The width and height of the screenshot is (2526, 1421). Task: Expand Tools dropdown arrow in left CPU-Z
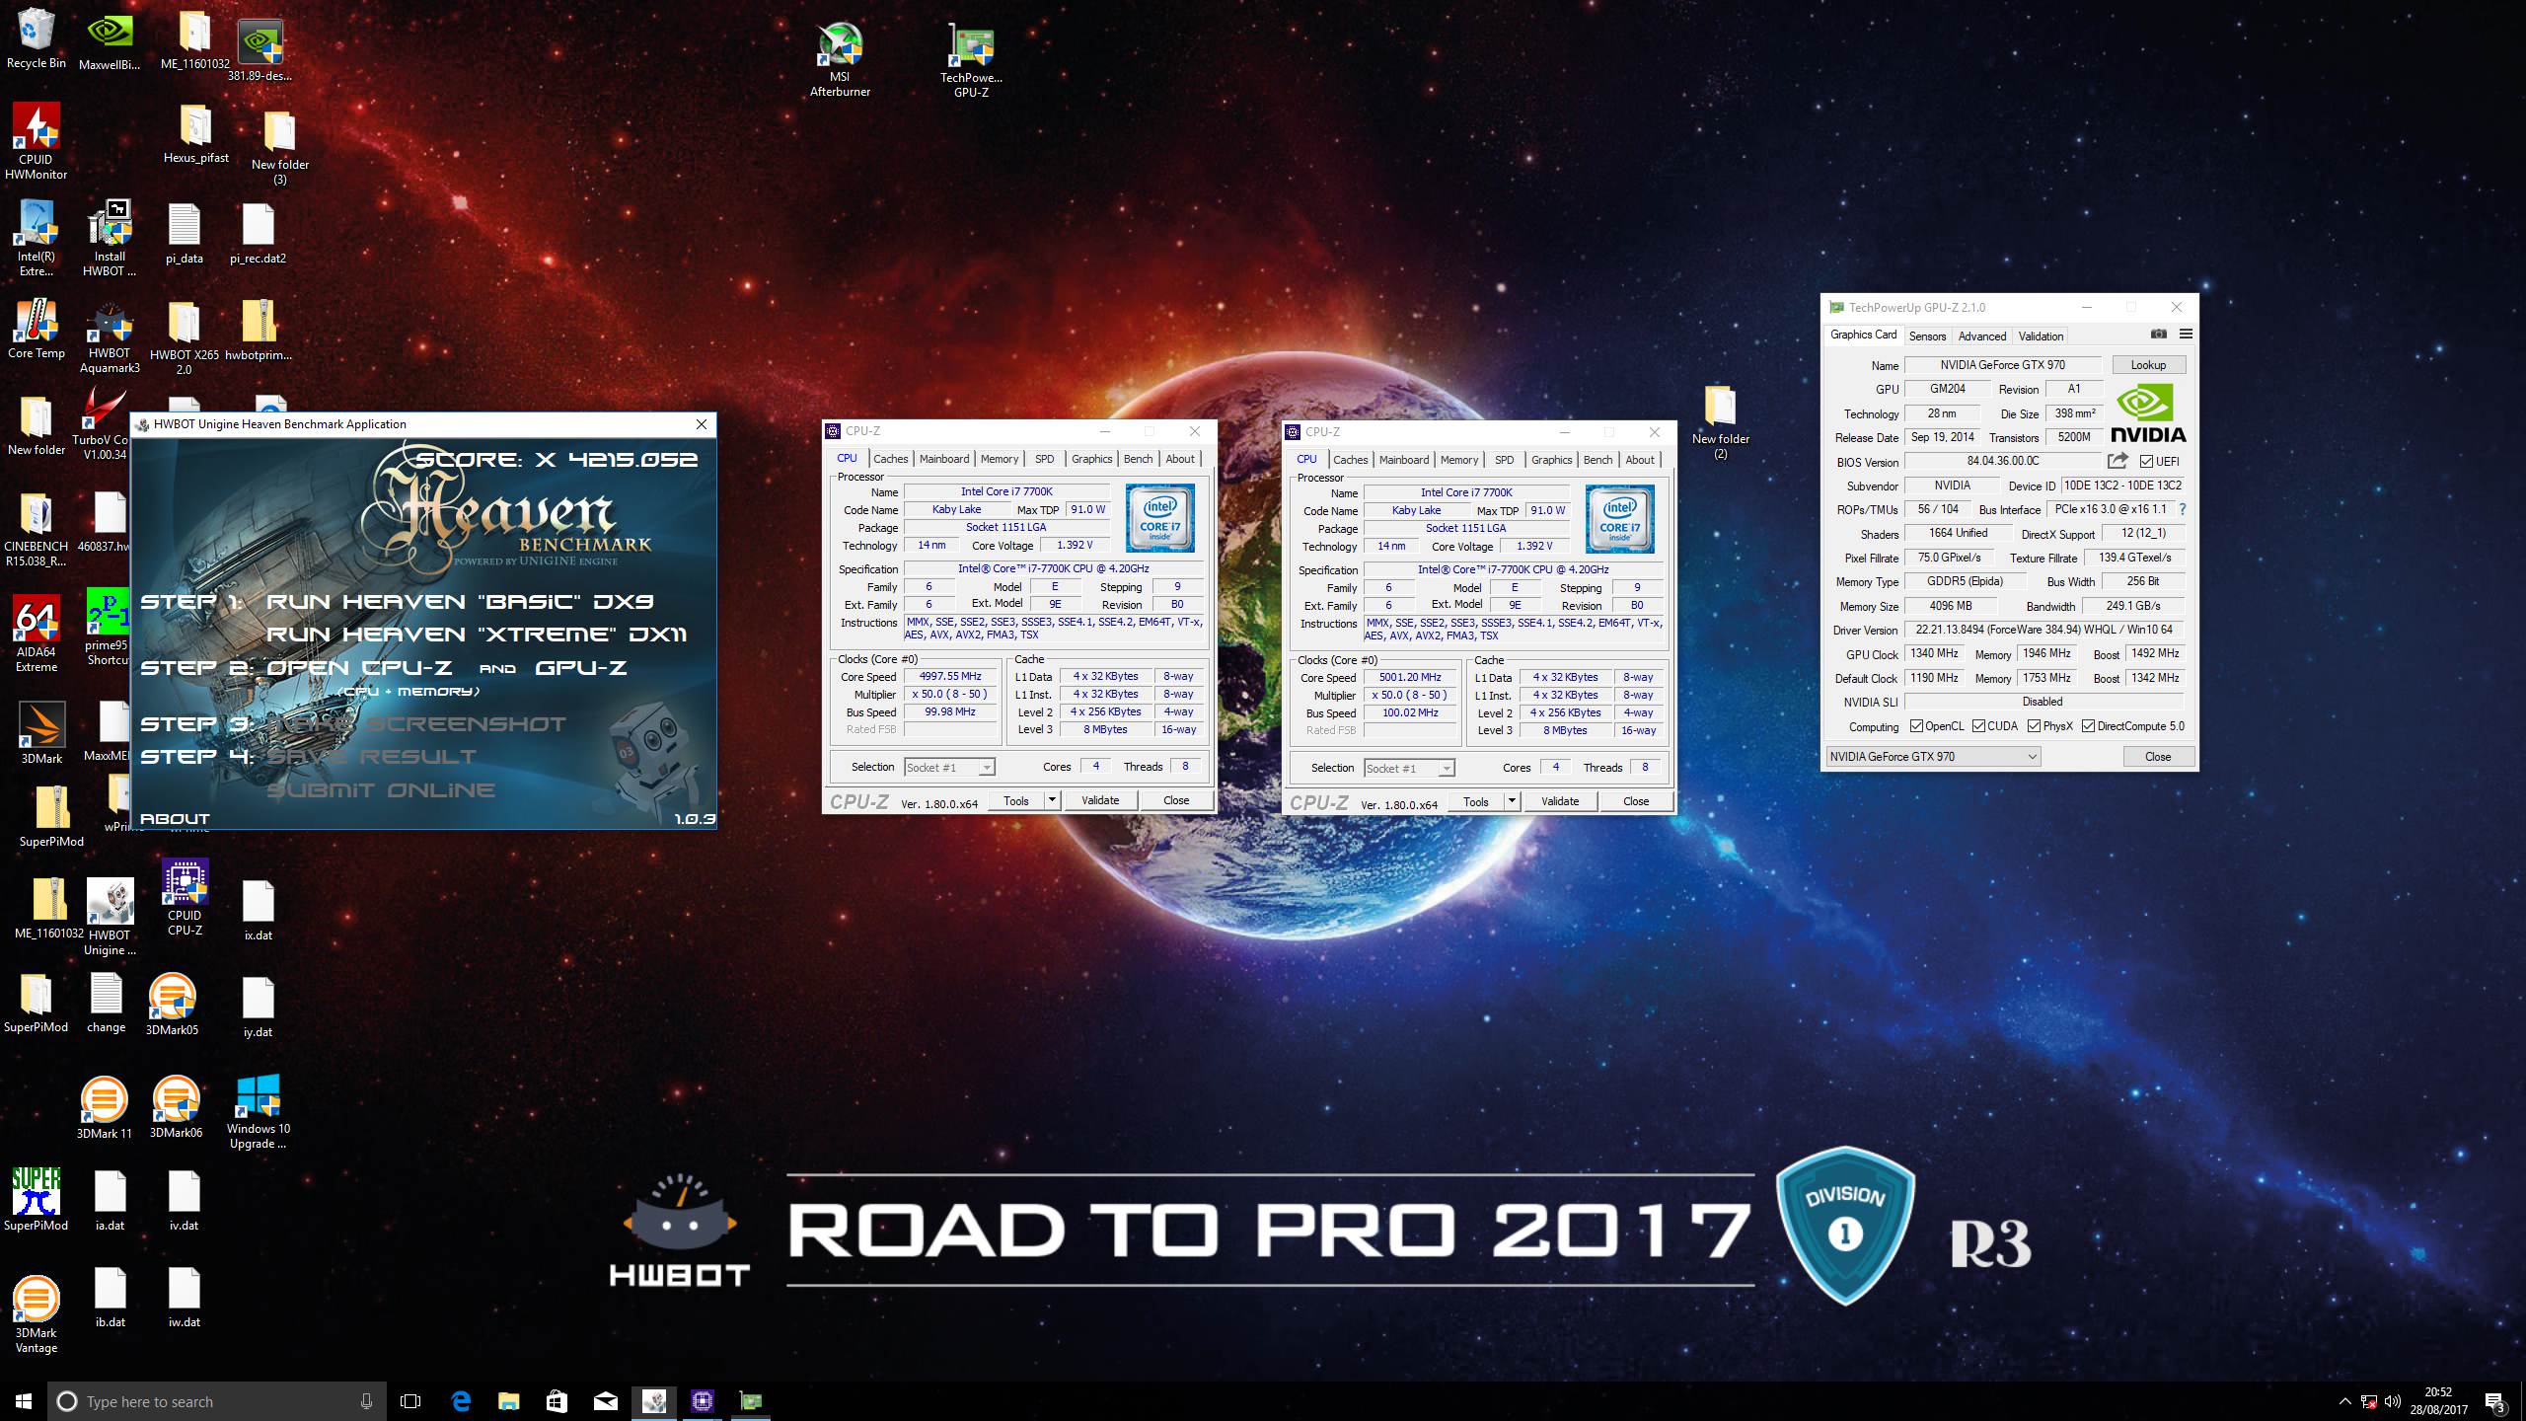pos(1052,800)
